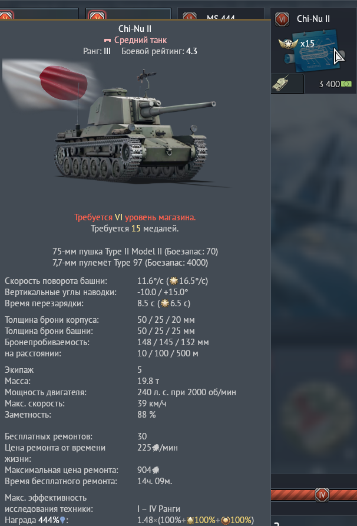The image size is (357, 526).
Task: Click the winged medal icon marked x15
Action: point(288,44)
